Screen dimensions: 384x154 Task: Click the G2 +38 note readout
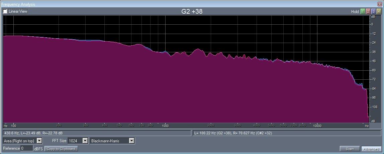tap(192, 11)
